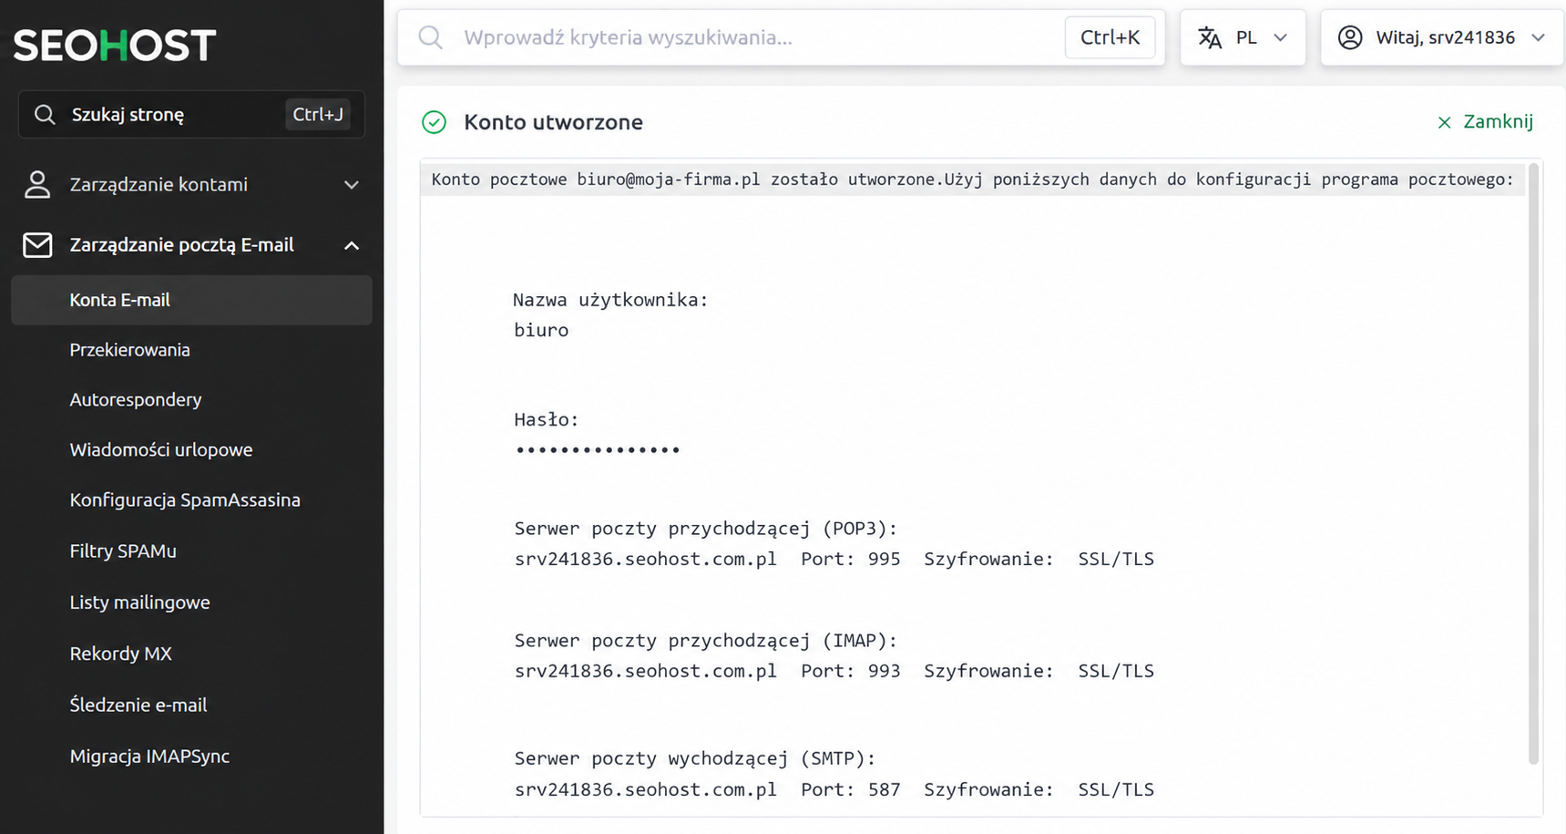Open Filtry SPAMu
The width and height of the screenshot is (1566, 834).
(123, 551)
